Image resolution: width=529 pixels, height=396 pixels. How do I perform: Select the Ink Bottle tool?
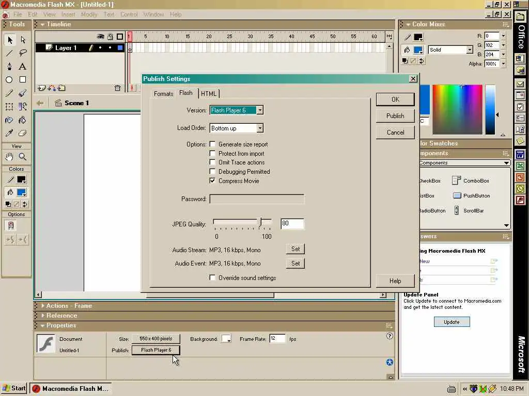point(9,120)
